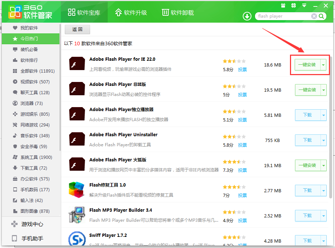This screenshot has height=248, width=335.
Task: Open 网络游戏 (294) category
Action: [x=31, y=125]
